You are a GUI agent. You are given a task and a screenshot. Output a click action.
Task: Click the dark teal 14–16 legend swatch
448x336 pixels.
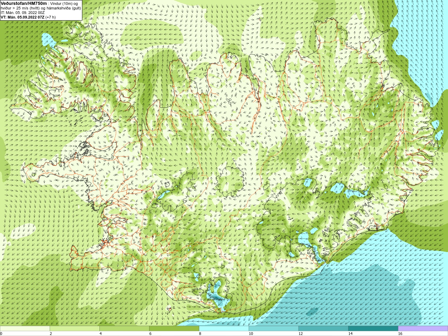(x=373, y=329)
